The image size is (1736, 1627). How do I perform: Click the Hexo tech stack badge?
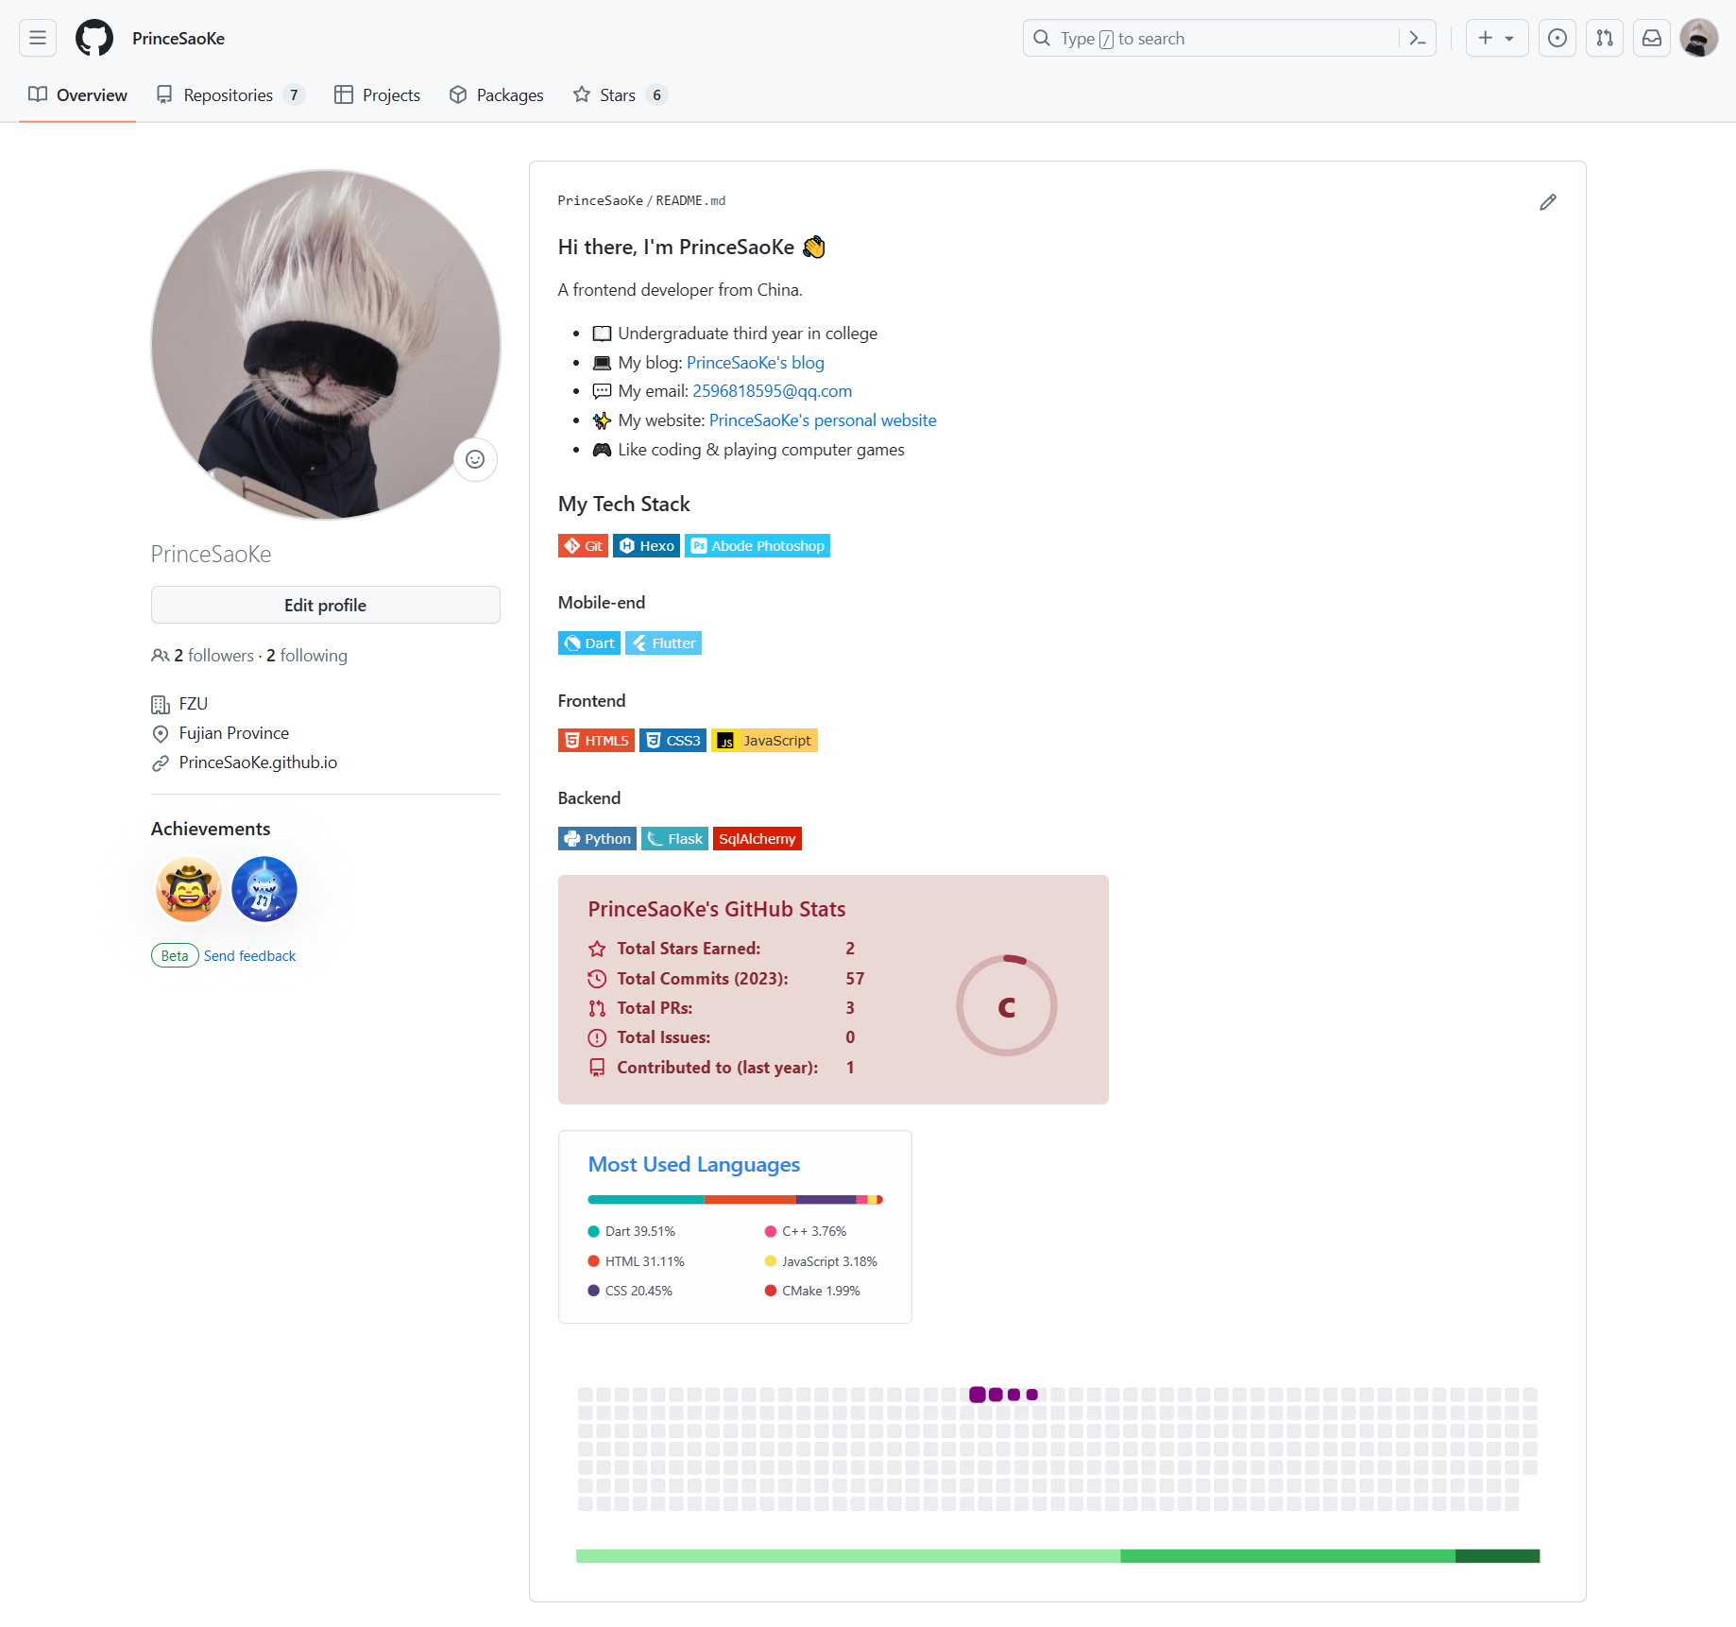[x=646, y=545]
